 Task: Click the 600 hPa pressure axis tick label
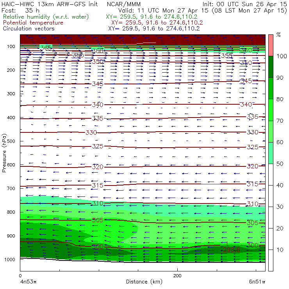(11, 165)
